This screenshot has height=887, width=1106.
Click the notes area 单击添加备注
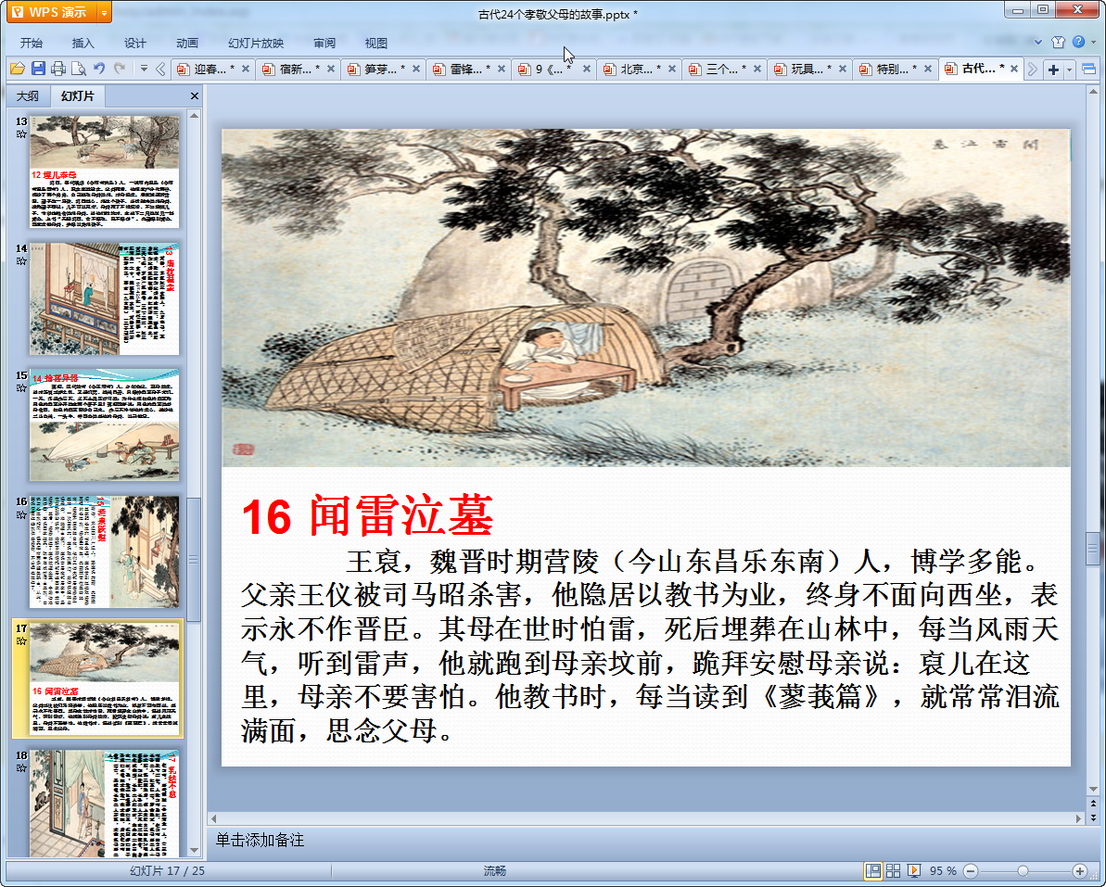(260, 840)
